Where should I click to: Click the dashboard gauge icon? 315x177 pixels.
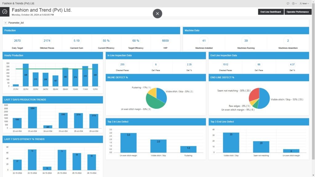click(5, 12)
